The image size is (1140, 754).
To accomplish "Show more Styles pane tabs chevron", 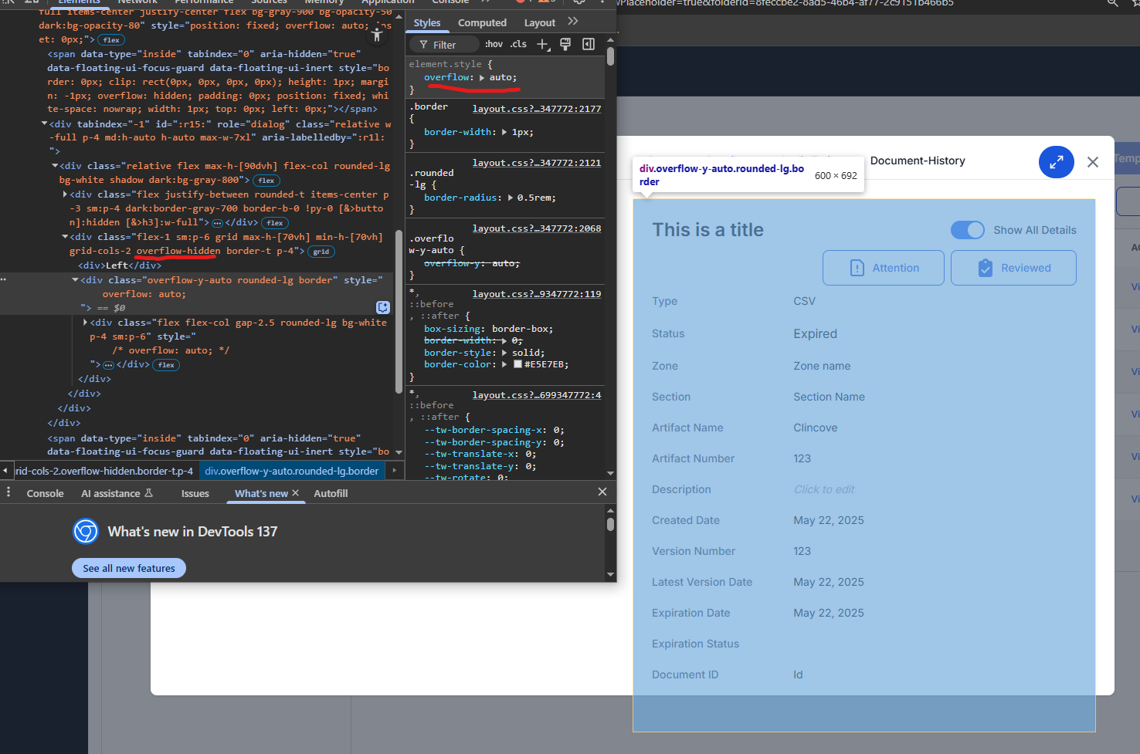I will pyautogui.click(x=573, y=22).
